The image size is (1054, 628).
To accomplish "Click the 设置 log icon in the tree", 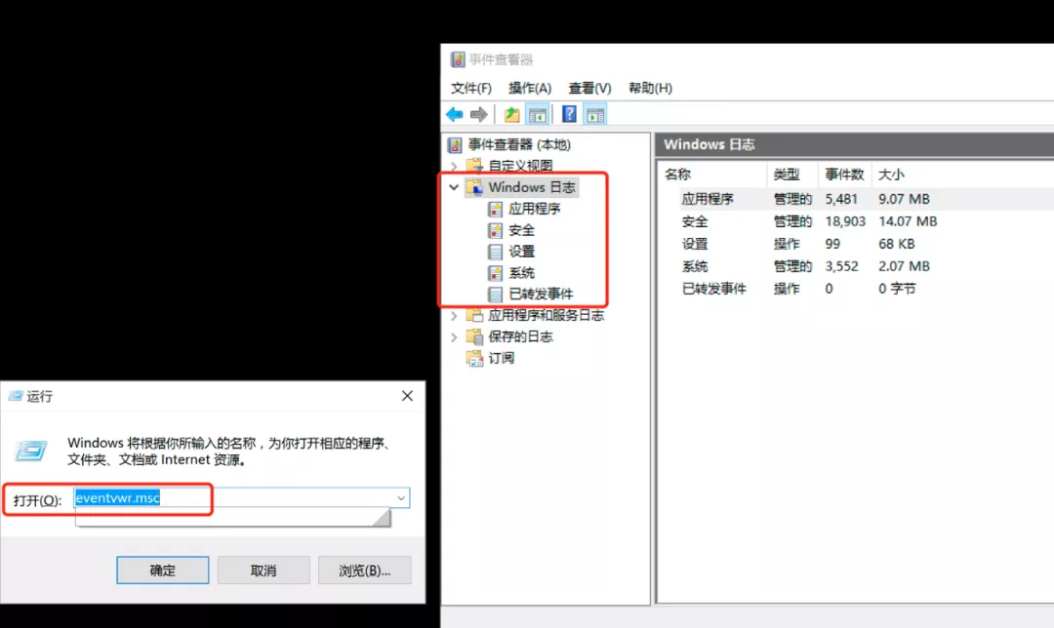I will [496, 252].
